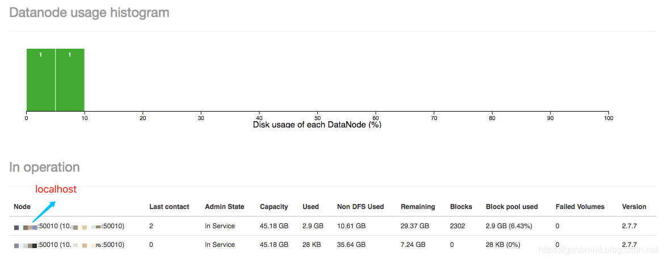This screenshot has height=260, width=664.
Task: Select the Capacity column header
Action: pyautogui.click(x=274, y=207)
